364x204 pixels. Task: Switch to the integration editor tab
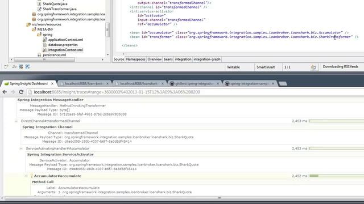pyautogui.click(x=183, y=59)
